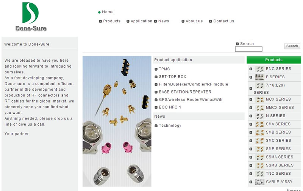Click the SMA SERIES connector thumbnail

(259, 124)
